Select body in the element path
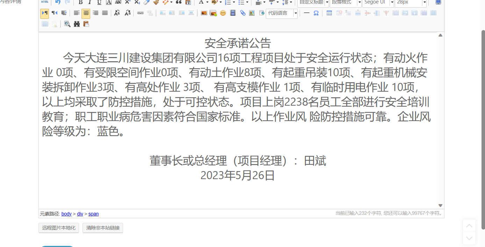The height and width of the screenshot is (247, 485). coord(66,214)
